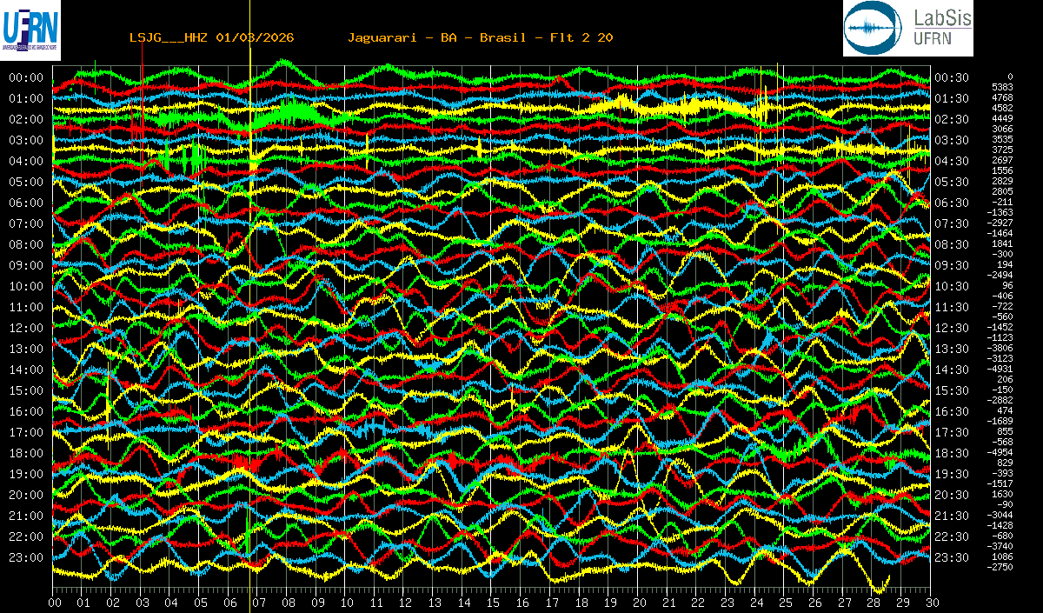Screen dimensions: 1043x613
Task: Select the 12:00 hour label on left axis
Action: [x=26, y=328]
